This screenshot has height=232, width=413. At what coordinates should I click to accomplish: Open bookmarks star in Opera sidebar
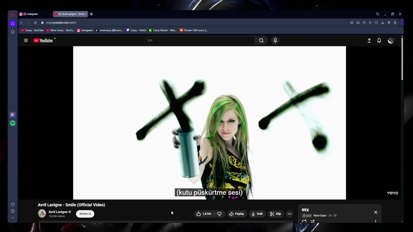click(13, 32)
